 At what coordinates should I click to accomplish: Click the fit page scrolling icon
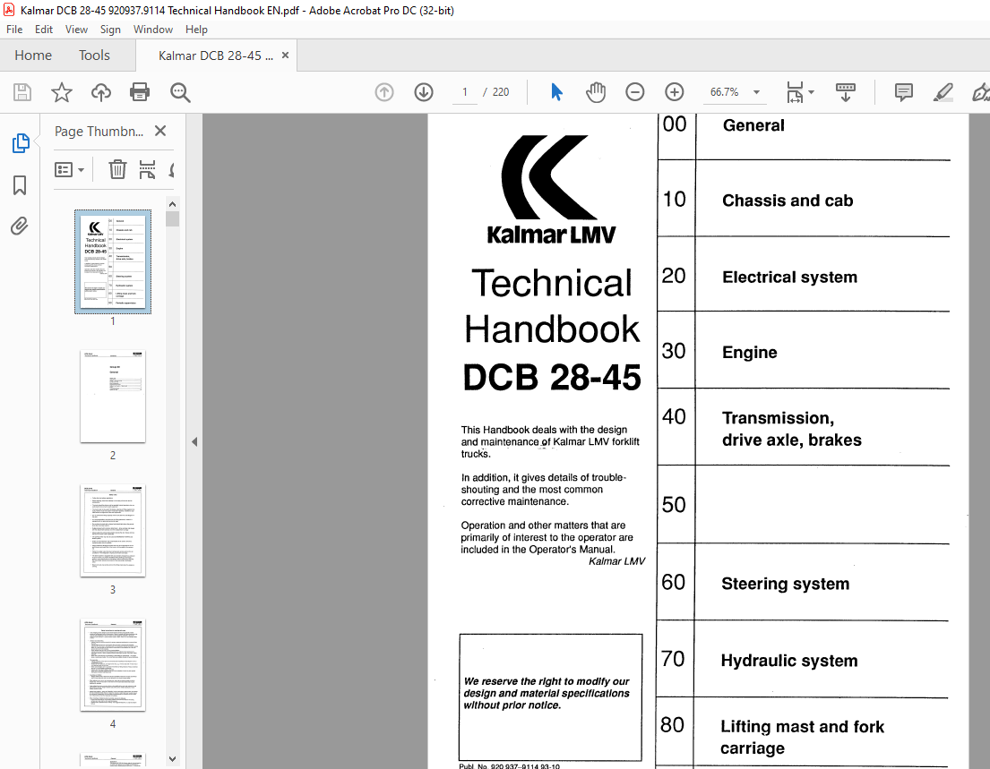[x=795, y=92]
